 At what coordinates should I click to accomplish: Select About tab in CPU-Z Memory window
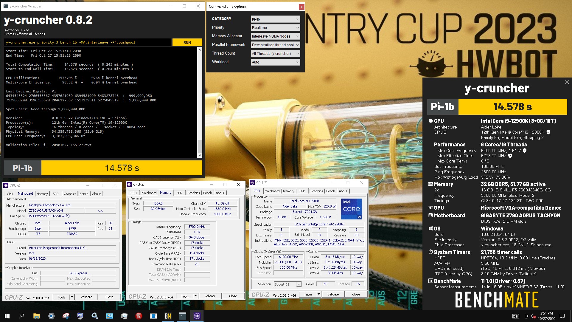(220, 193)
